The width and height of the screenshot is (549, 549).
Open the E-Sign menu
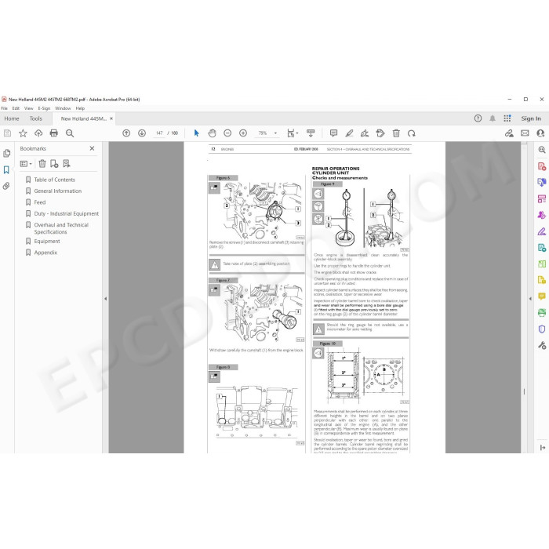pyautogui.click(x=44, y=108)
